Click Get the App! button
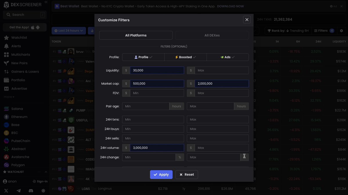Viewport: 348px width, 195px height. pos(25,27)
